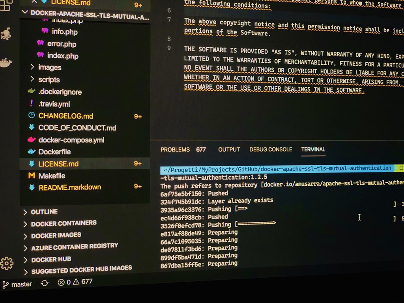404x303 pixels.
Task: Open Makefile in explorer
Action: click(52, 176)
